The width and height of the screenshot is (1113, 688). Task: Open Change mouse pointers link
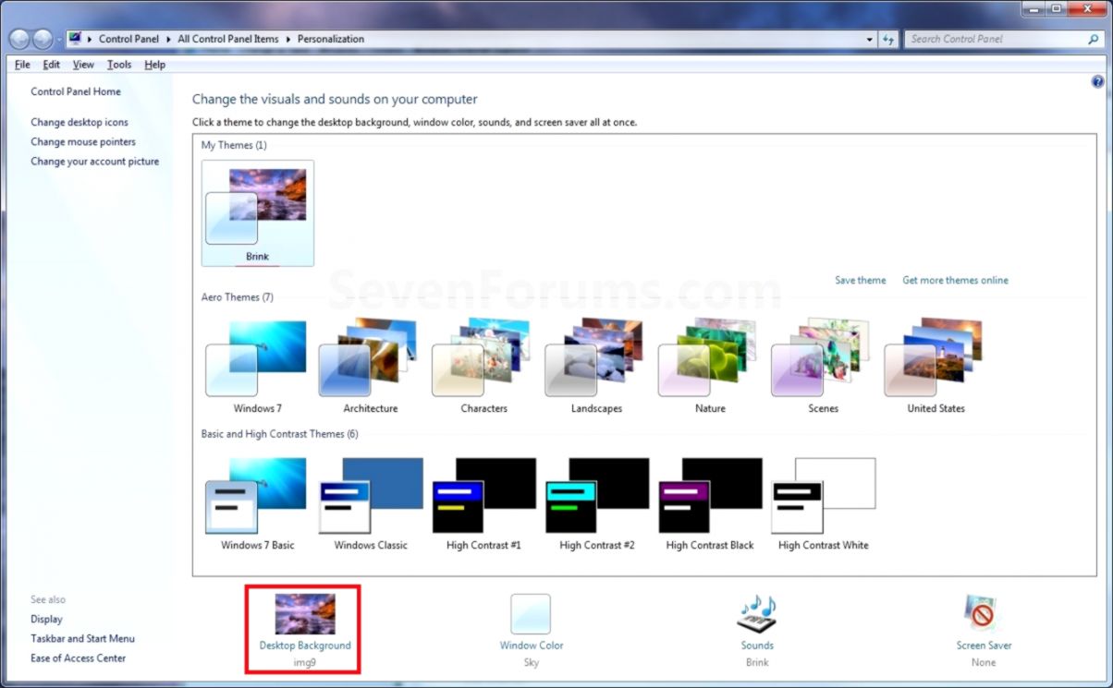click(x=83, y=141)
